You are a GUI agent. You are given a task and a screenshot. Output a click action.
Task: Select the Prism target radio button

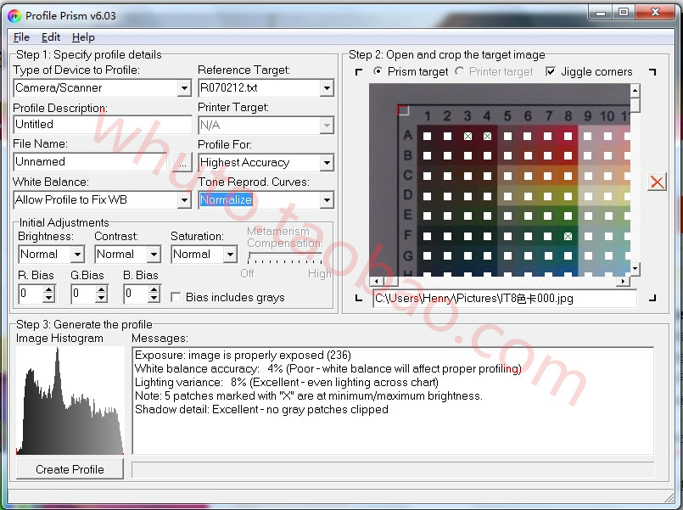coord(378,71)
